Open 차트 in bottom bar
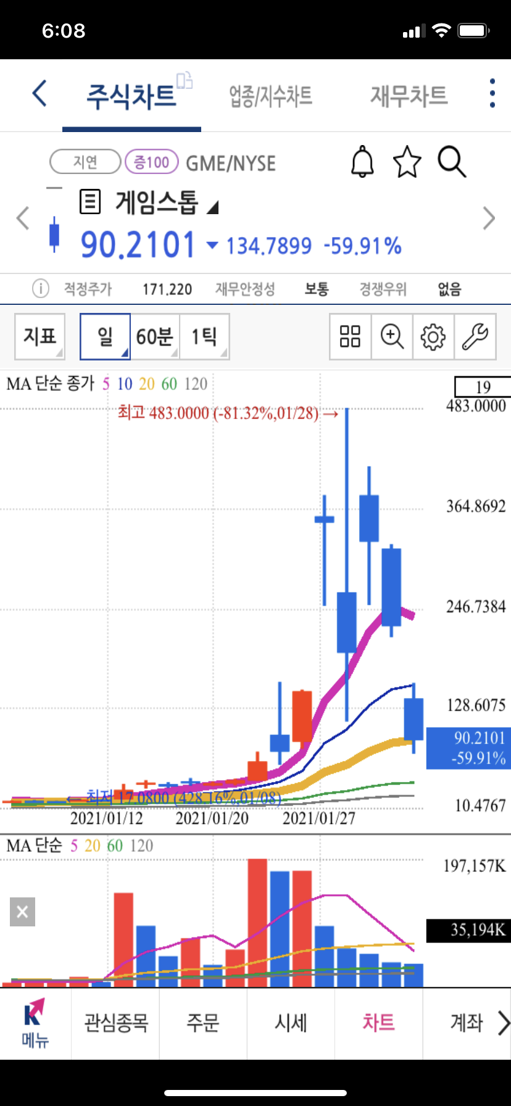 378,1023
